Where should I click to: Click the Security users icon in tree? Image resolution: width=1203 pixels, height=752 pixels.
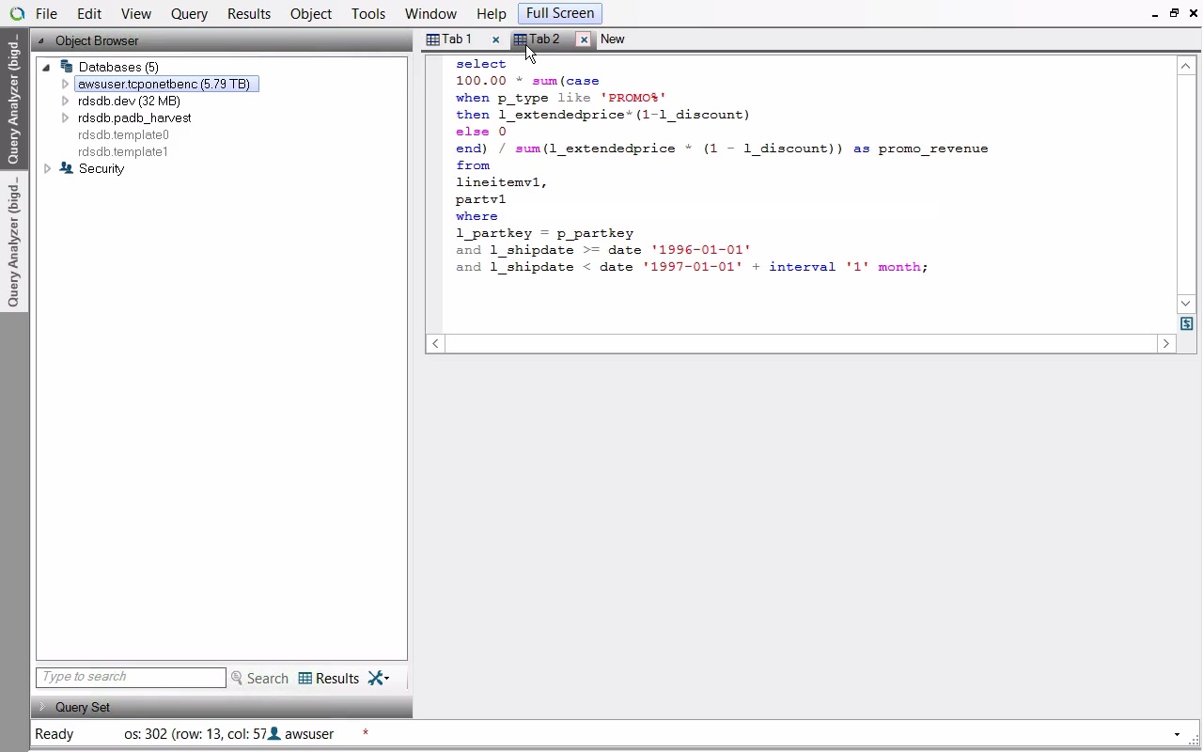click(x=66, y=168)
